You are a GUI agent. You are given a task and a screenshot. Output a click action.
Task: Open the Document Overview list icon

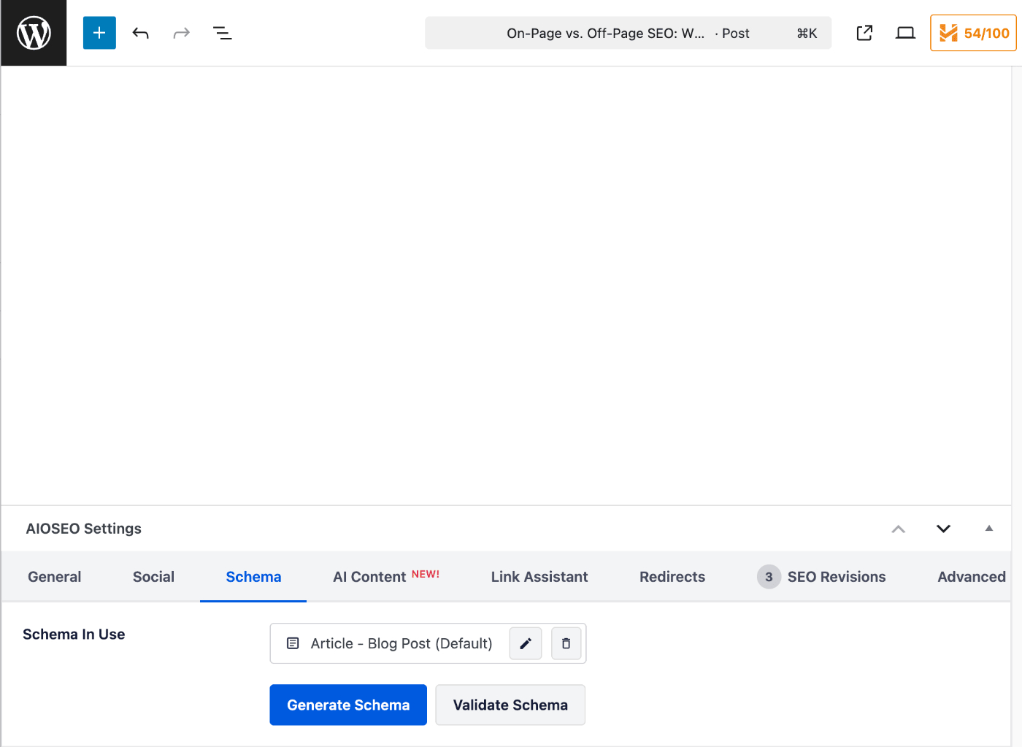point(222,33)
